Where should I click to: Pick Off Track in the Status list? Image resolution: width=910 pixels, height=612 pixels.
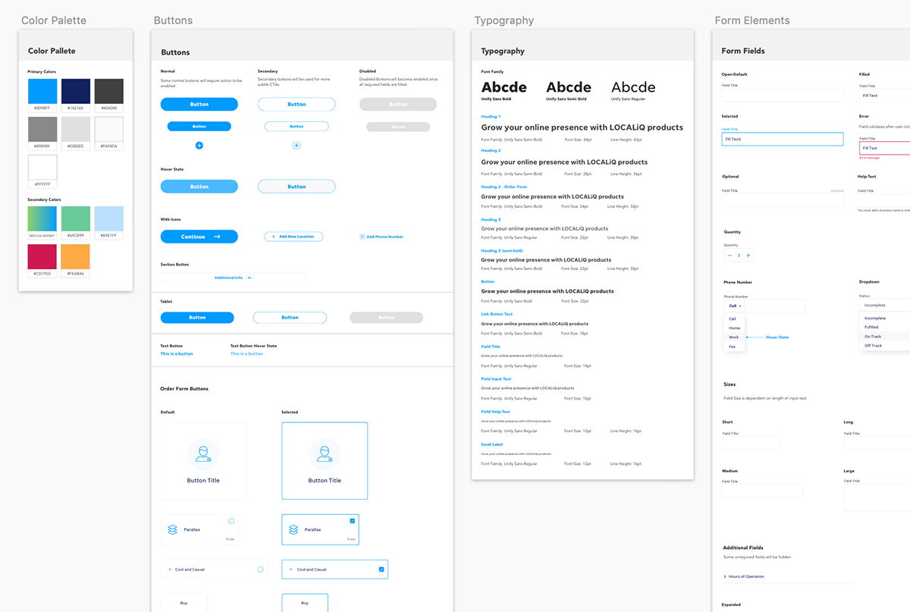[x=884, y=346]
